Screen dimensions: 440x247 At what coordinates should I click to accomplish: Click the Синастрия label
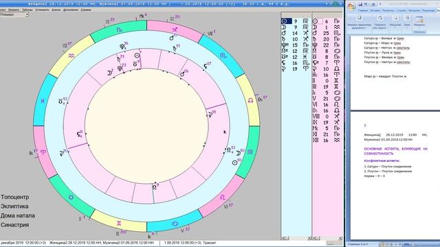pyautogui.click(x=15, y=225)
